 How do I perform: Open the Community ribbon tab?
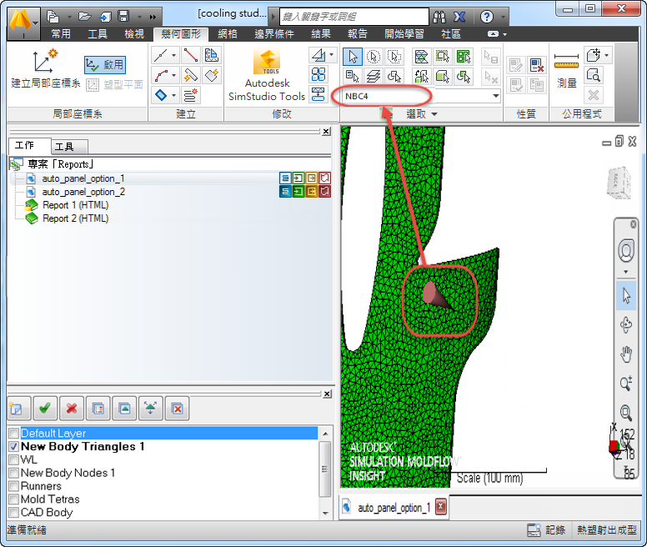[x=451, y=34]
